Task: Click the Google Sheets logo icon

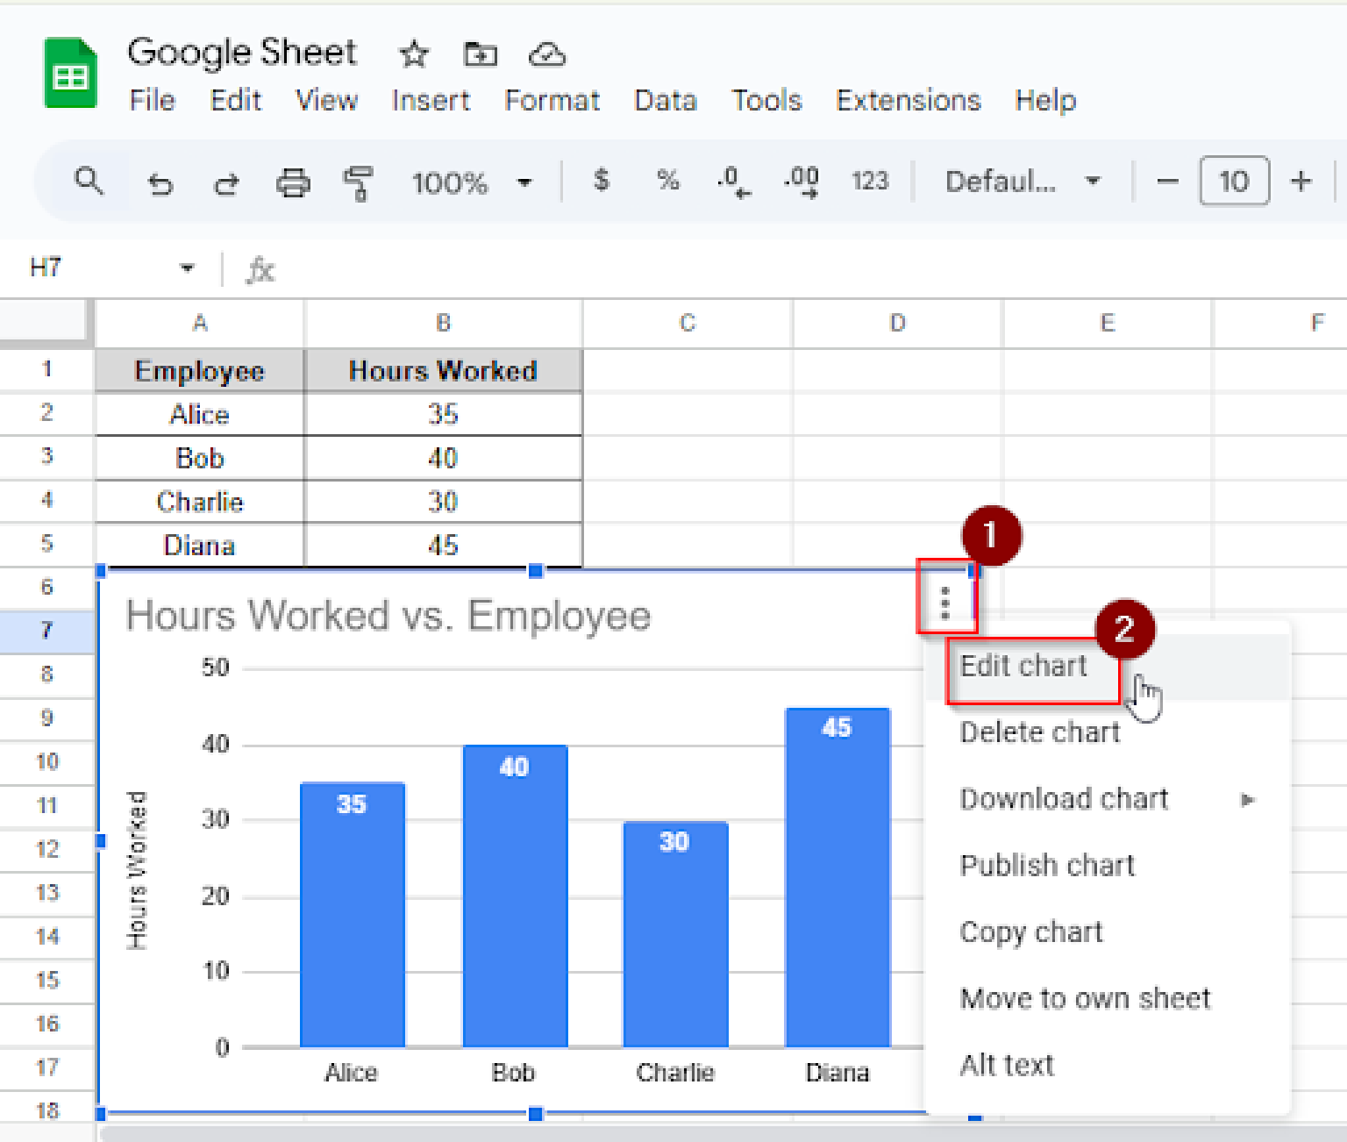Action: tap(70, 73)
